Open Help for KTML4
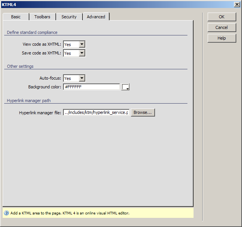The height and width of the screenshot is (227, 242). click(222, 38)
